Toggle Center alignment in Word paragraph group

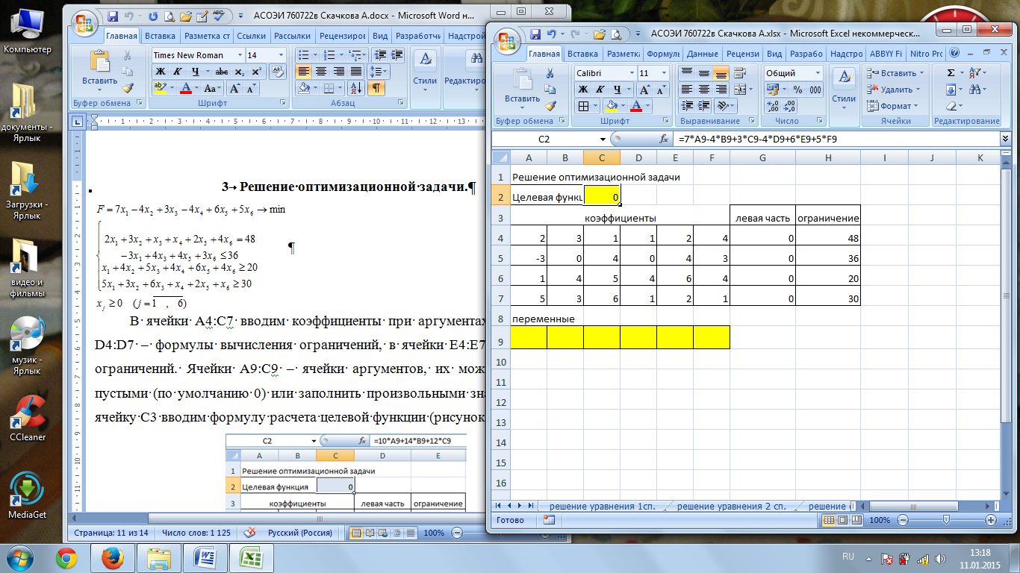[322, 72]
